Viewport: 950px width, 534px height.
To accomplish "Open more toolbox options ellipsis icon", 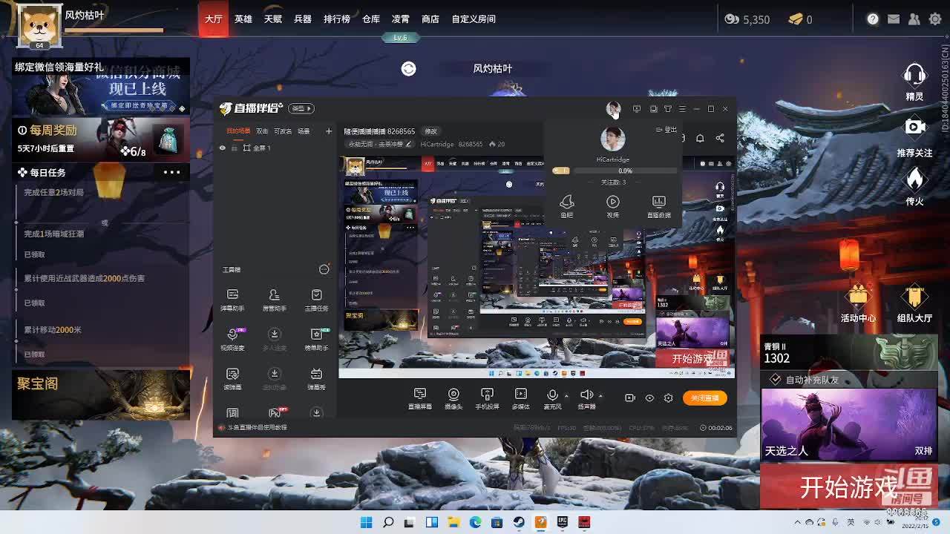I will click(324, 269).
